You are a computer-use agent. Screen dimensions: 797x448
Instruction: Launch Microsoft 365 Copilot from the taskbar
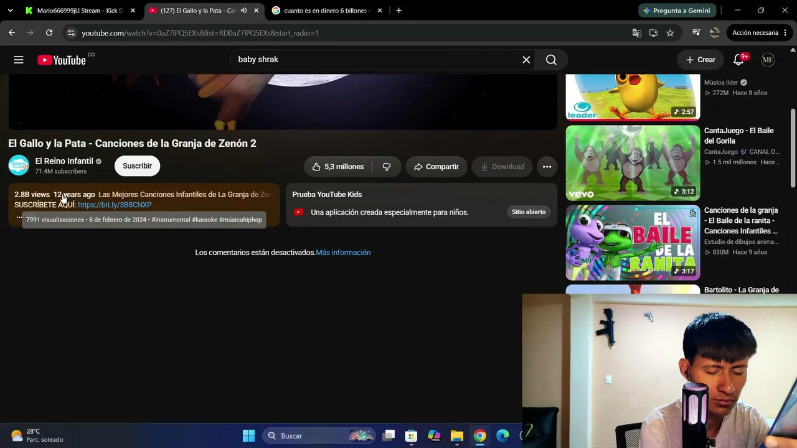434,436
